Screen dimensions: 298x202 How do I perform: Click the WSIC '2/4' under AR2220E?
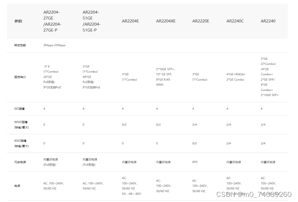(x=195, y=125)
